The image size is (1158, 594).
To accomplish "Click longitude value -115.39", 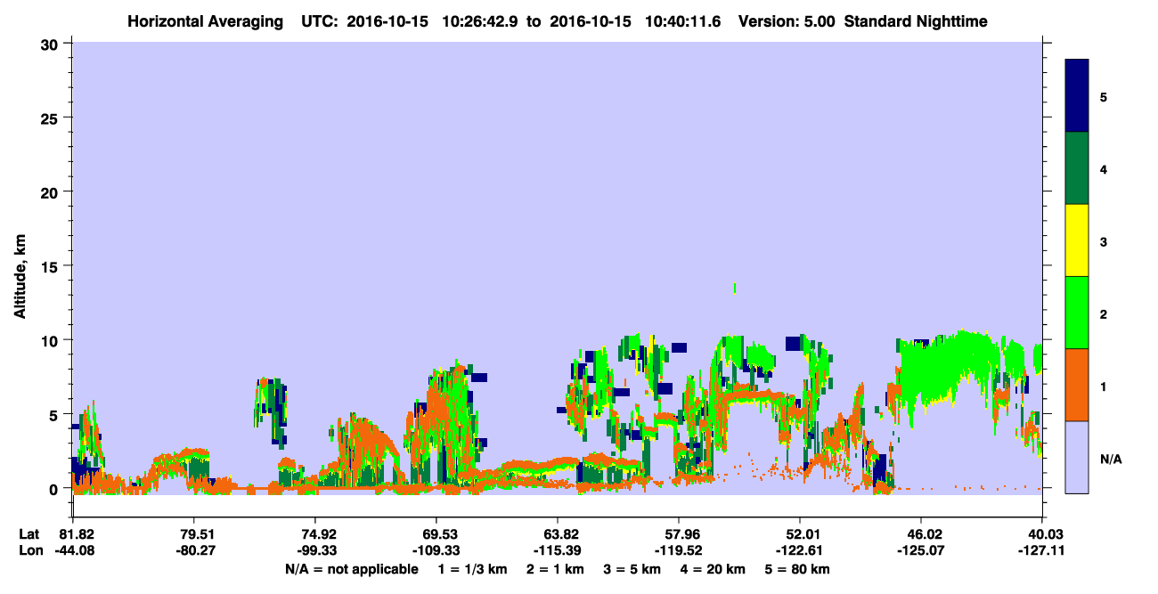I will click(558, 550).
